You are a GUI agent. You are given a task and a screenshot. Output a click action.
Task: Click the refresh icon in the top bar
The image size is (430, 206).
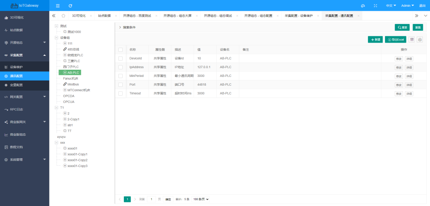[70, 6]
